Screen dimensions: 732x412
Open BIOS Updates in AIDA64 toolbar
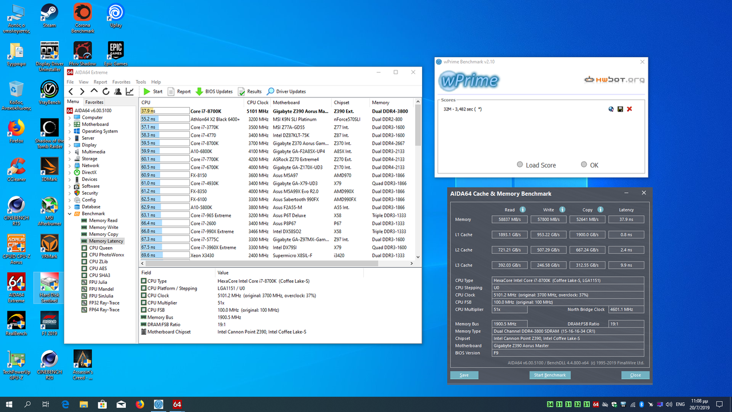pyautogui.click(x=214, y=92)
